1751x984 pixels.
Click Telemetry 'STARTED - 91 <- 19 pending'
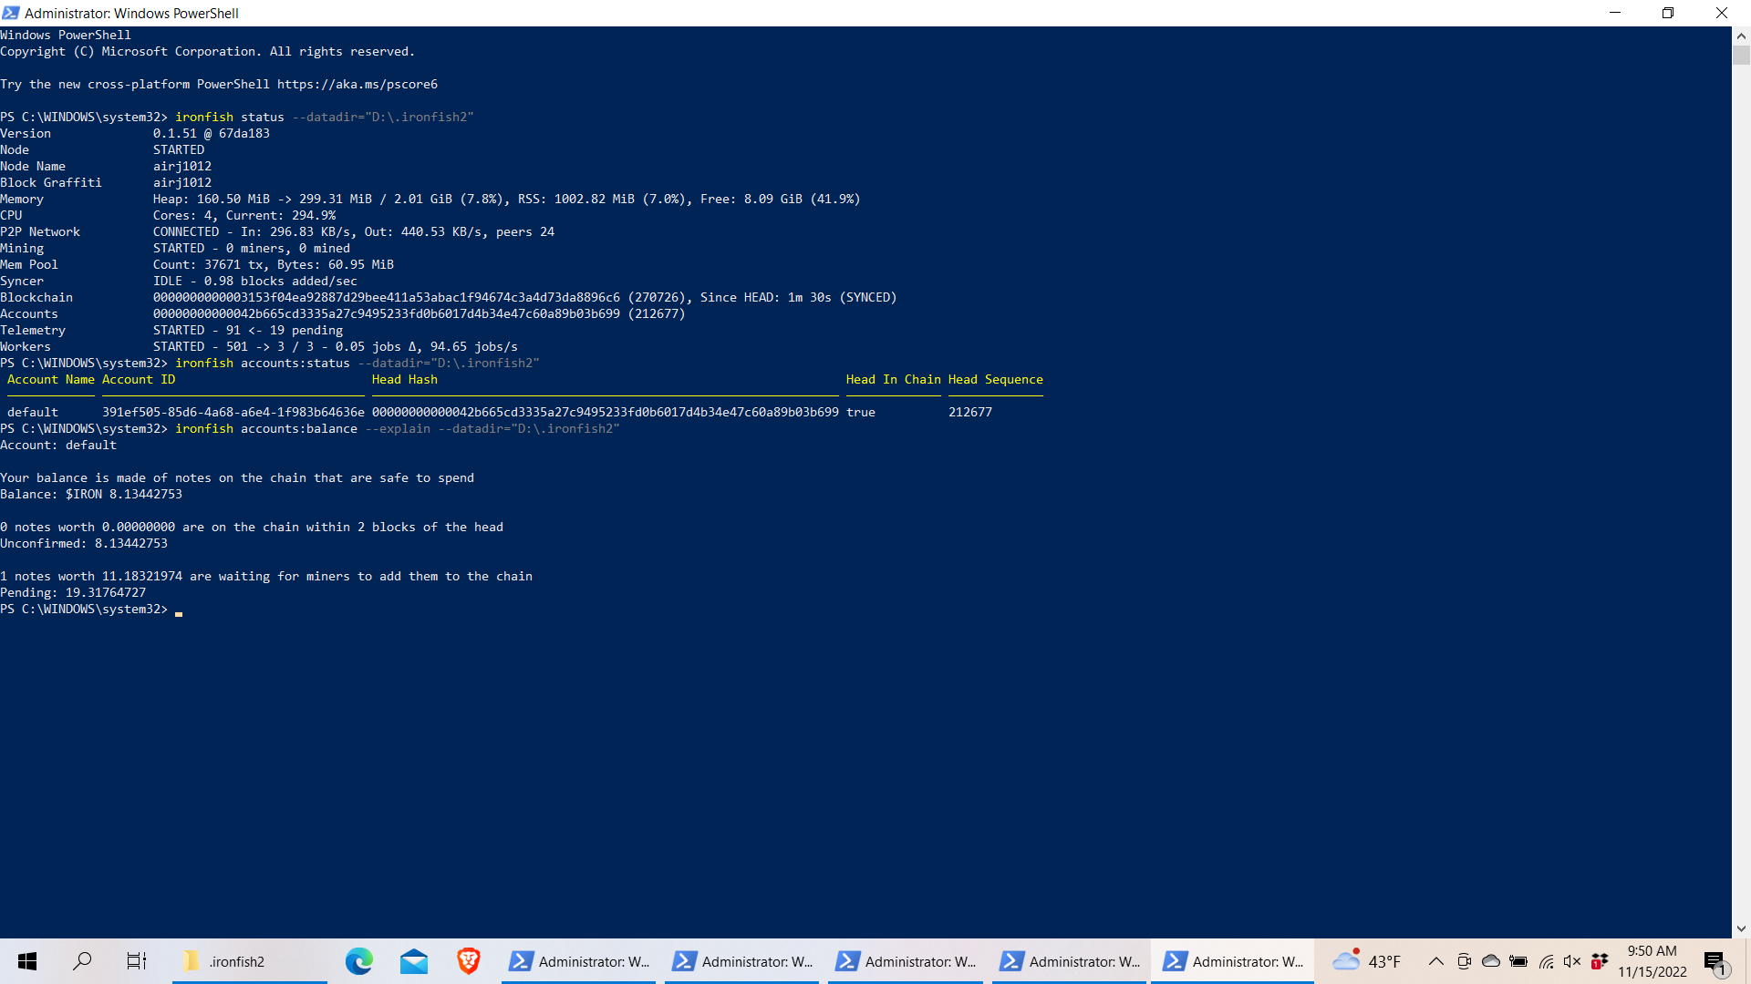click(248, 331)
